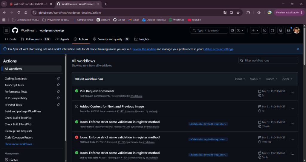This screenshot has height=162, width=306.
Task: Click the im3dabasia:try/add-register branch label in Performance Tests row
Action: pos(208,124)
